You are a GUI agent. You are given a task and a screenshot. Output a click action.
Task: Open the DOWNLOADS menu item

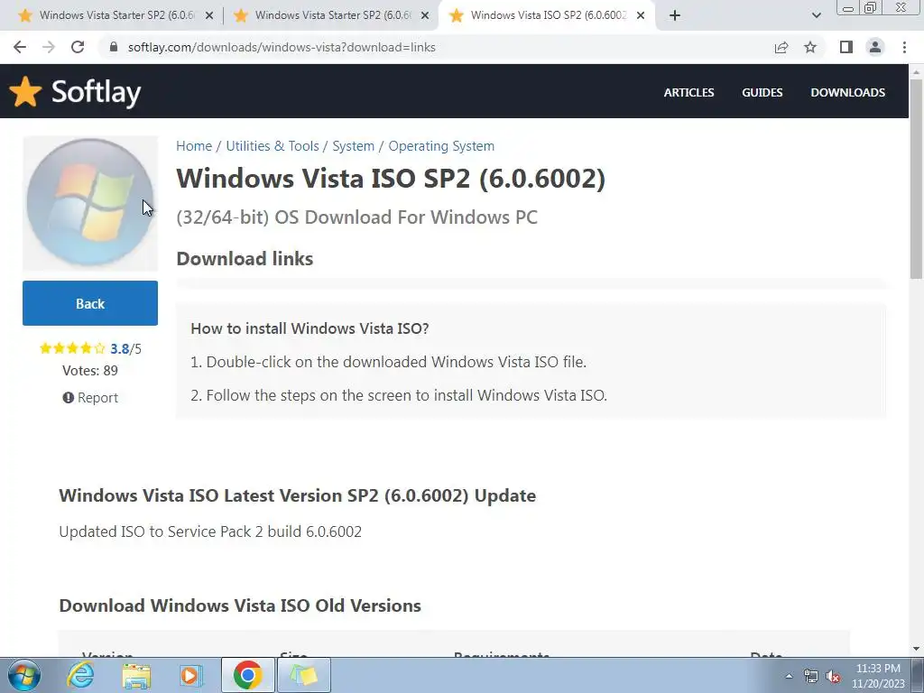click(847, 93)
